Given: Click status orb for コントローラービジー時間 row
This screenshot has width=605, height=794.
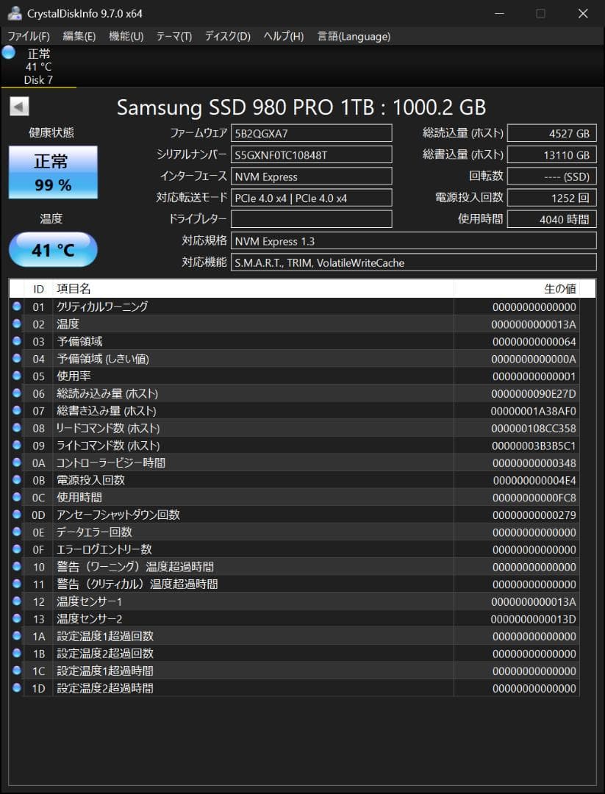Looking at the screenshot, I should [17, 462].
